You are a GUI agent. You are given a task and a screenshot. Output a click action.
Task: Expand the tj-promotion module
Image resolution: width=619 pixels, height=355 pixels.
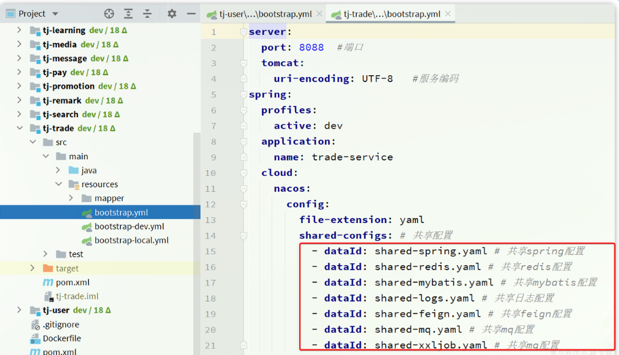click(x=19, y=86)
